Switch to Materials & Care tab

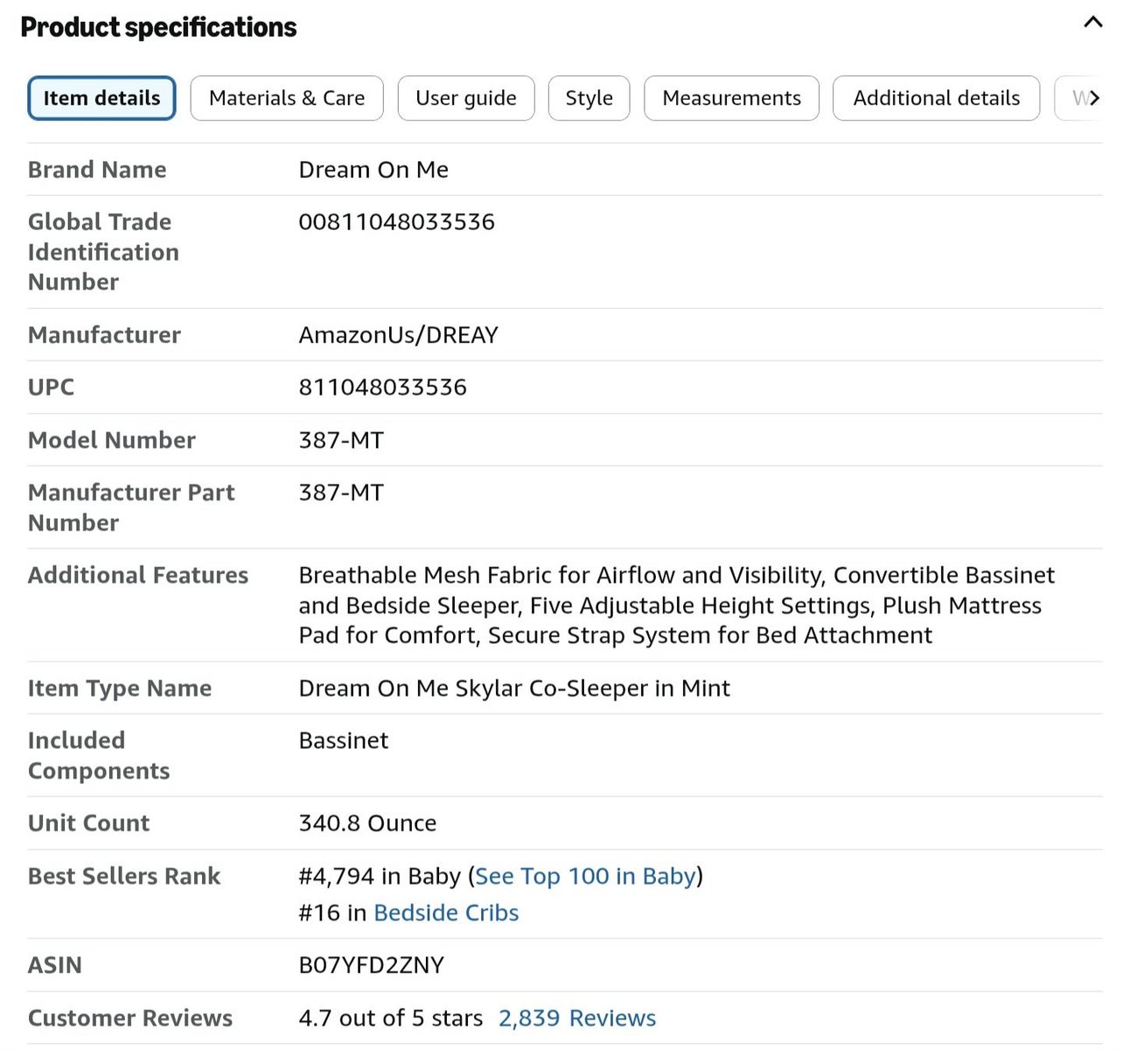pos(287,98)
